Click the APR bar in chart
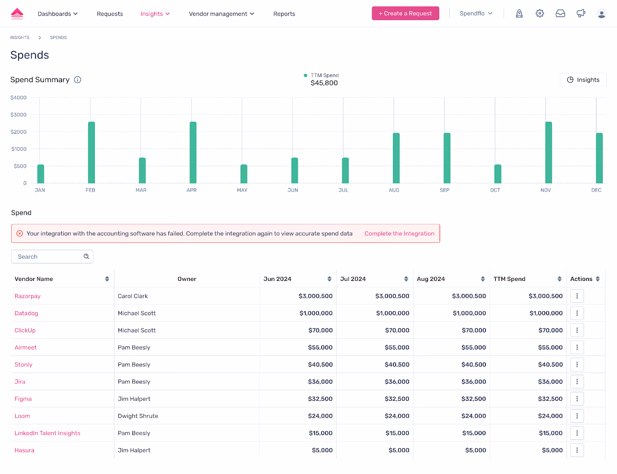Image resolution: width=617 pixels, height=474 pixels. [x=193, y=153]
